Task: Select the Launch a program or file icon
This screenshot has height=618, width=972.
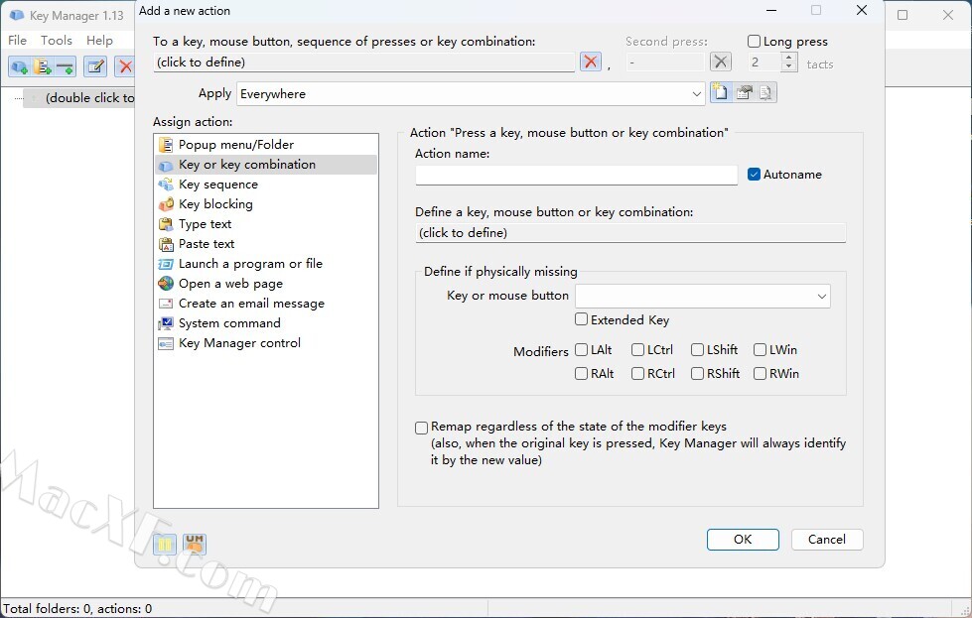Action: (166, 264)
